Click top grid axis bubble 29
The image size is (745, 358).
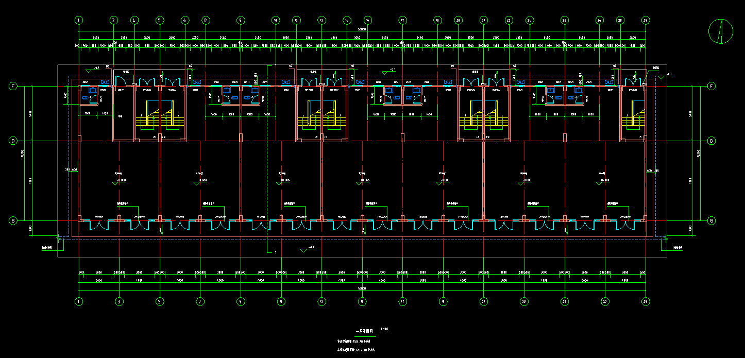pos(646,21)
